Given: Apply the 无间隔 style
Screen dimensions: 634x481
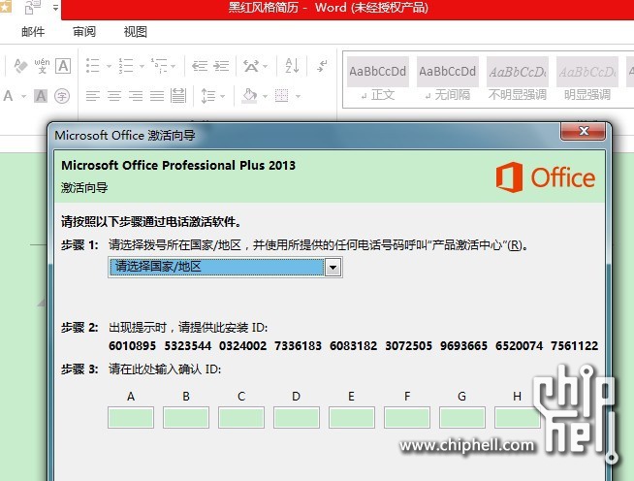Looking at the screenshot, I should point(448,80).
